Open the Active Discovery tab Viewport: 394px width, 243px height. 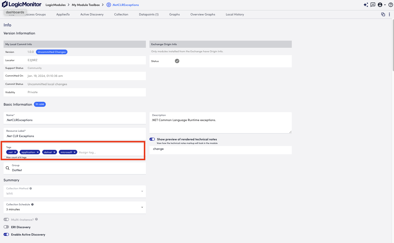point(92,14)
